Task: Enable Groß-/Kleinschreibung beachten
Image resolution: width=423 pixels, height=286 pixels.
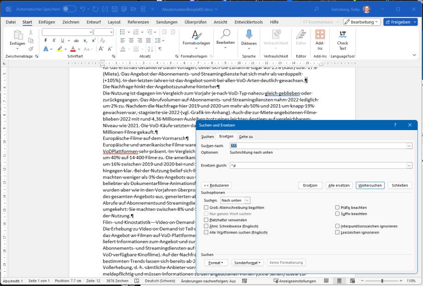Action: coord(206,207)
